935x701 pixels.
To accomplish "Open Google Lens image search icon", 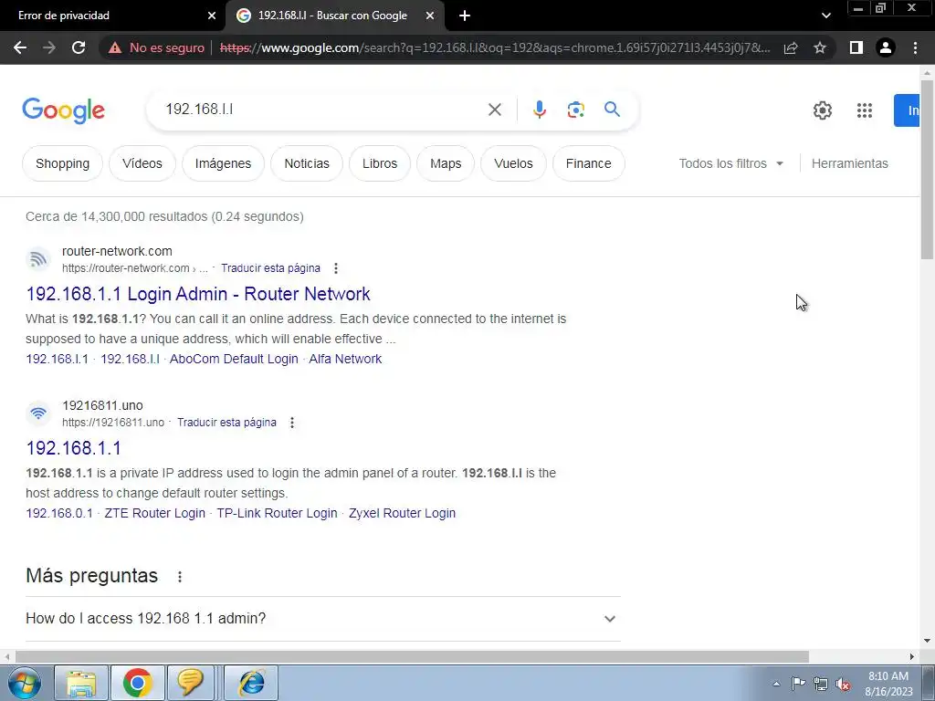I will [575, 110].
